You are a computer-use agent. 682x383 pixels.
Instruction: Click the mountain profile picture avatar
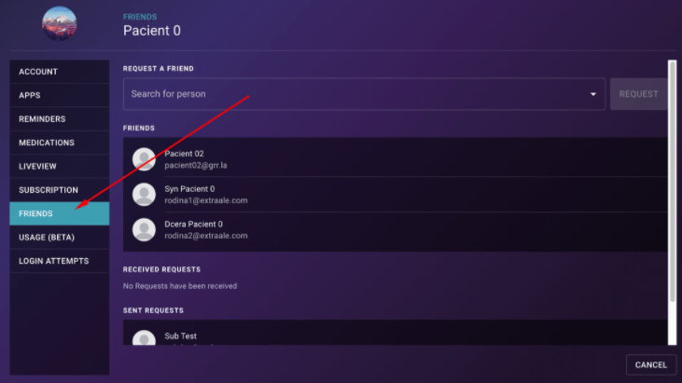pyautogui.click(x=59, y=23)
